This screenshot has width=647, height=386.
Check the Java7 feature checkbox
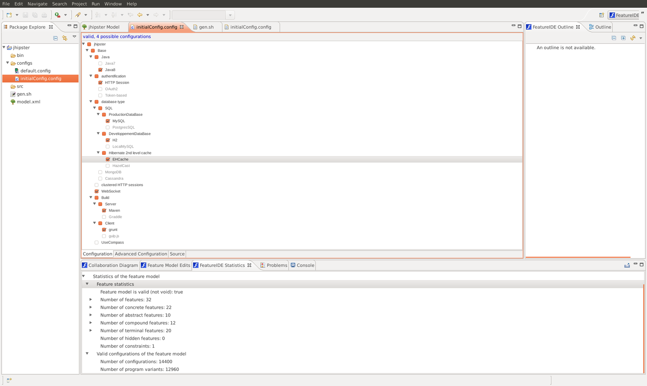pos(100,63)
